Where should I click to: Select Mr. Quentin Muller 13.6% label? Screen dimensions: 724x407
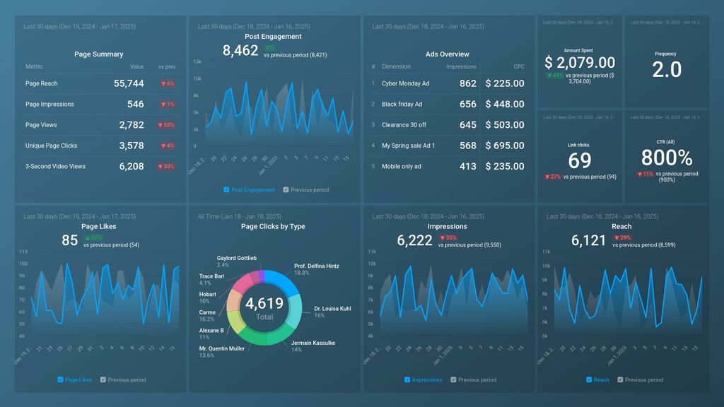[x=221, y=352]
